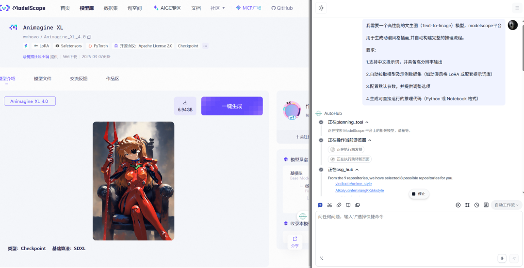524x268 pixels.
Task: Open 创空间 navigation item
Action: tap(135, 8)
